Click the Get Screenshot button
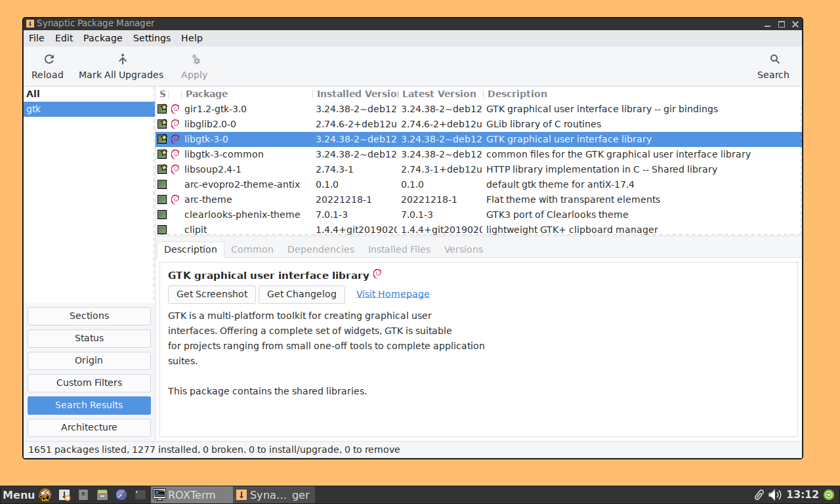Image resolution: width=840 pixels, height=504 pixels. point(212,294)
